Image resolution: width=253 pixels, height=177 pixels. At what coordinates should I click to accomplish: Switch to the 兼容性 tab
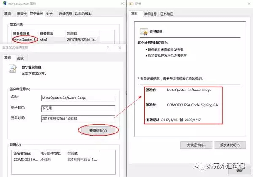coord(22,14)
